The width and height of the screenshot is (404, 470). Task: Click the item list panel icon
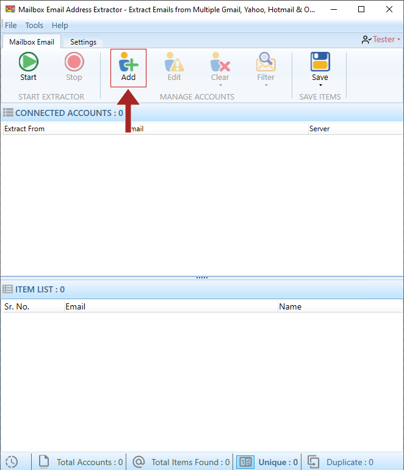click(x=7, y=289)
